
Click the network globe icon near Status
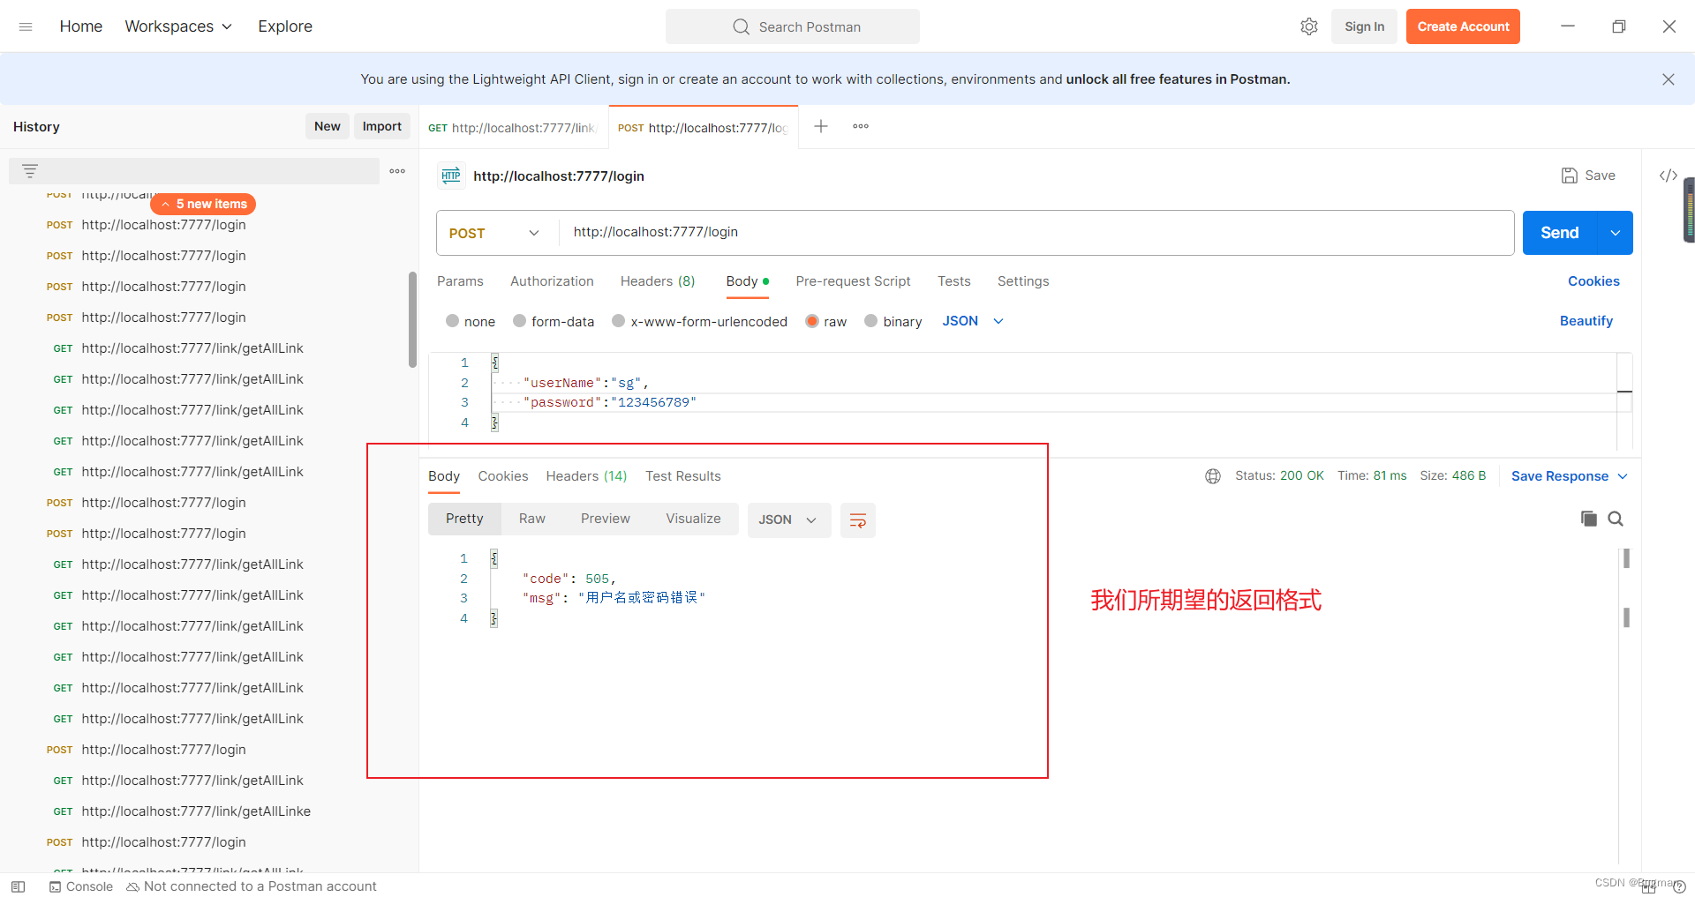[1213, 476]
